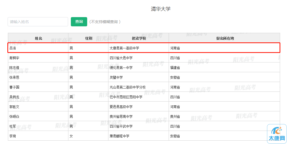The height and width of the screenshot is (145, 288).
Task: Click school 贵州省思南中学
Action: point(121,116)
